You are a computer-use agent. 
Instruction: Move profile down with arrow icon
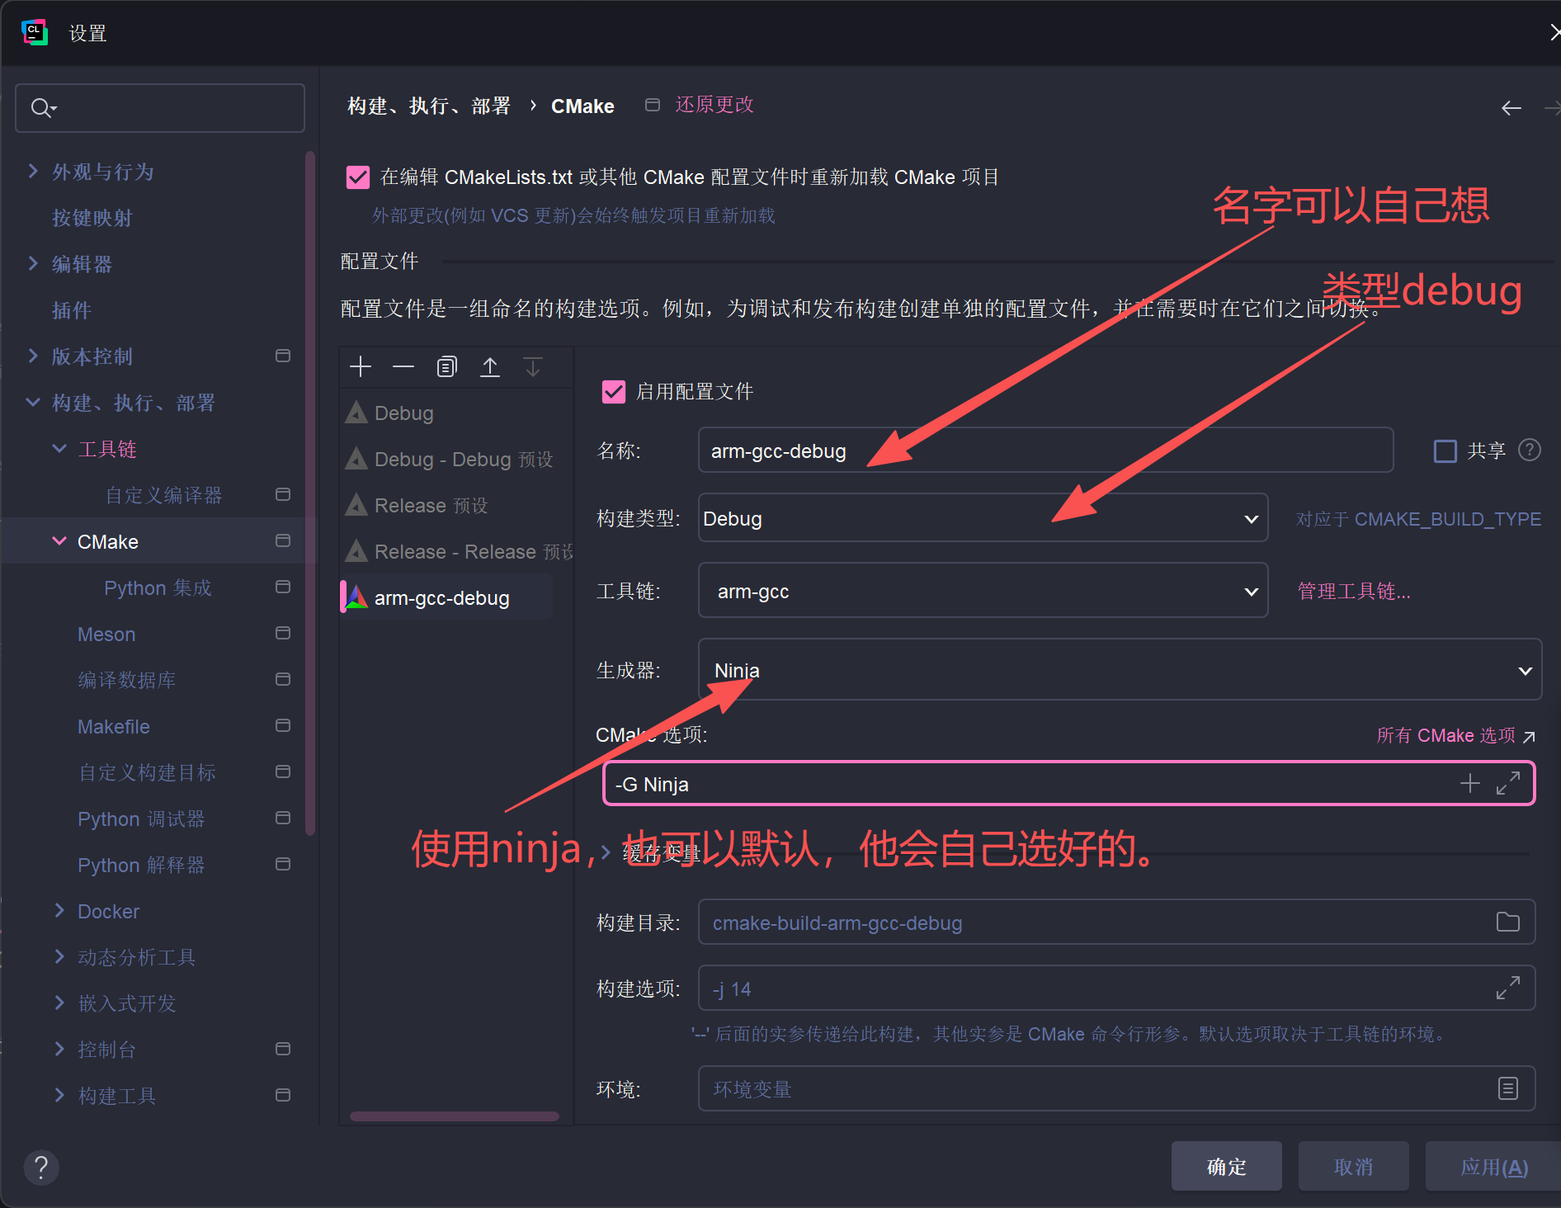(x=533, y=367)
